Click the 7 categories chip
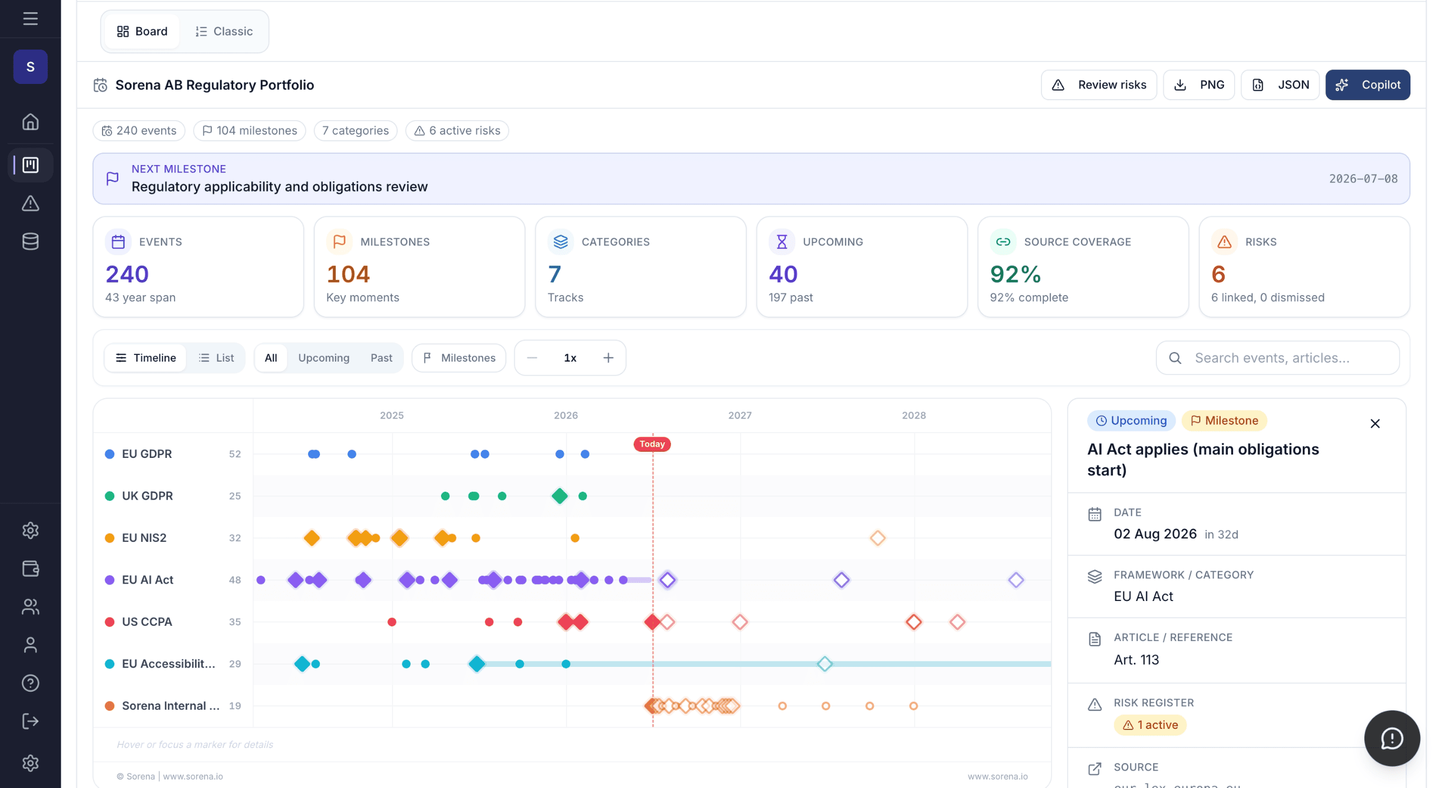The height and width of the screenshot is (788, 1442). click(x=355, y=131)
